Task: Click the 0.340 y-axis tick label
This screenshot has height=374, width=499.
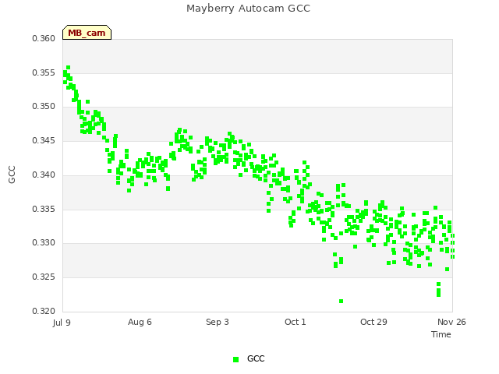Action: coord(44,175)
